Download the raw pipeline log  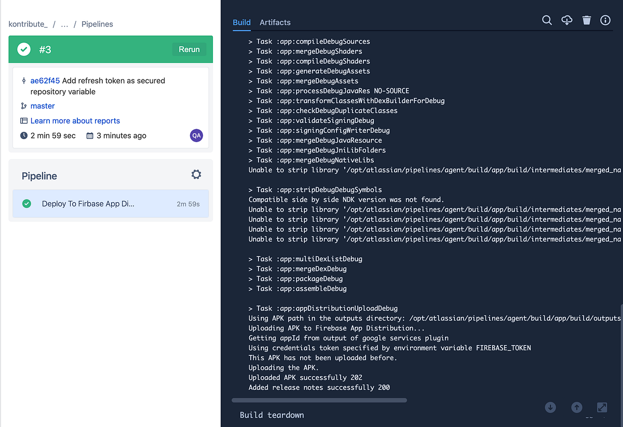point(566,20)
